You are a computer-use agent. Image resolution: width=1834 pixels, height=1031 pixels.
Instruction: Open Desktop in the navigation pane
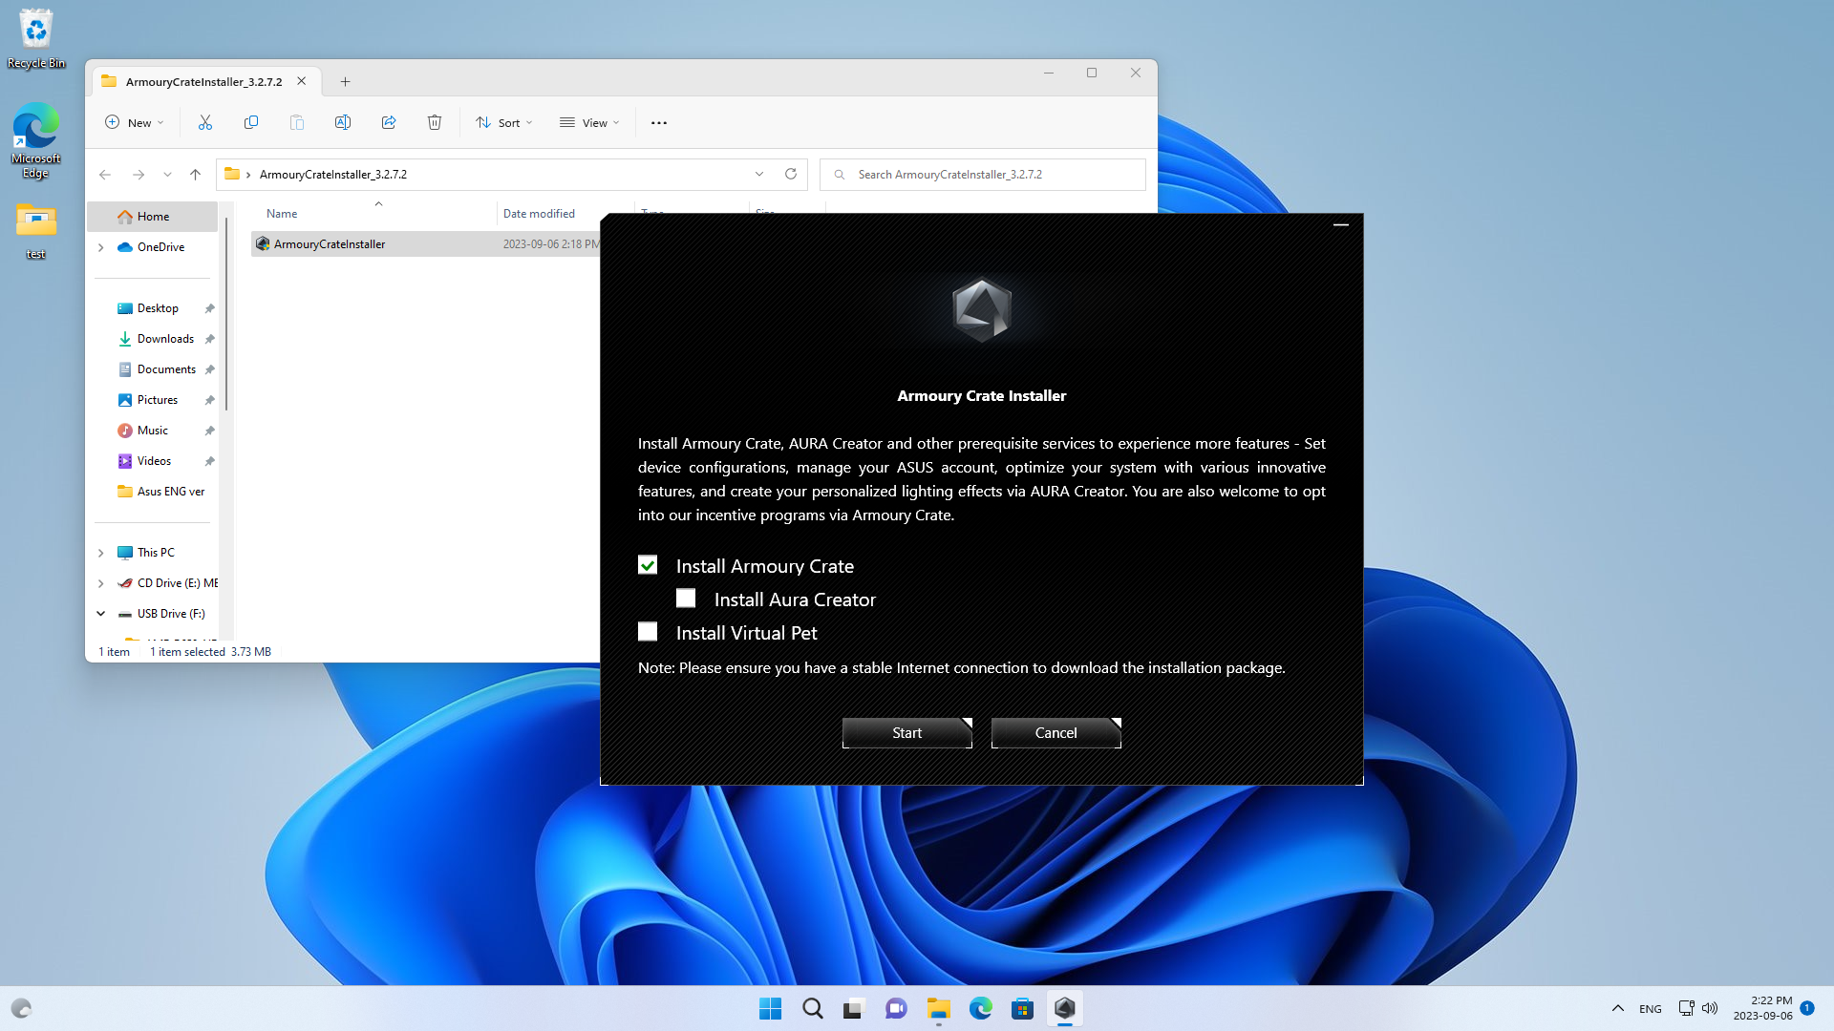[158, 308]
